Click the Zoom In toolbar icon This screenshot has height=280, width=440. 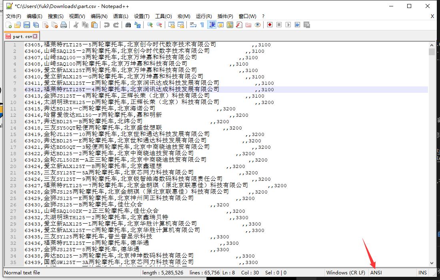click(150, 25)
